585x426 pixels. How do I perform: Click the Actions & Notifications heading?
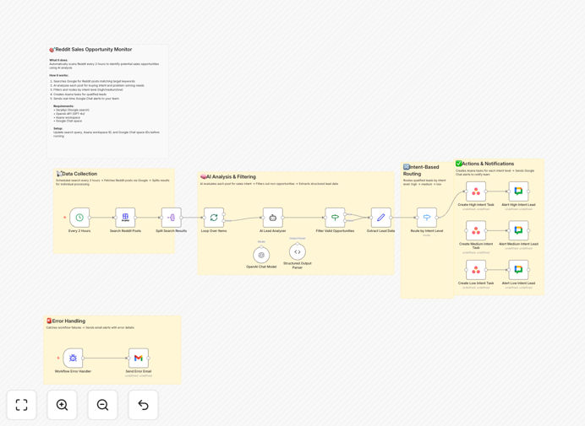pyautogui.click(x=484, y=164)
